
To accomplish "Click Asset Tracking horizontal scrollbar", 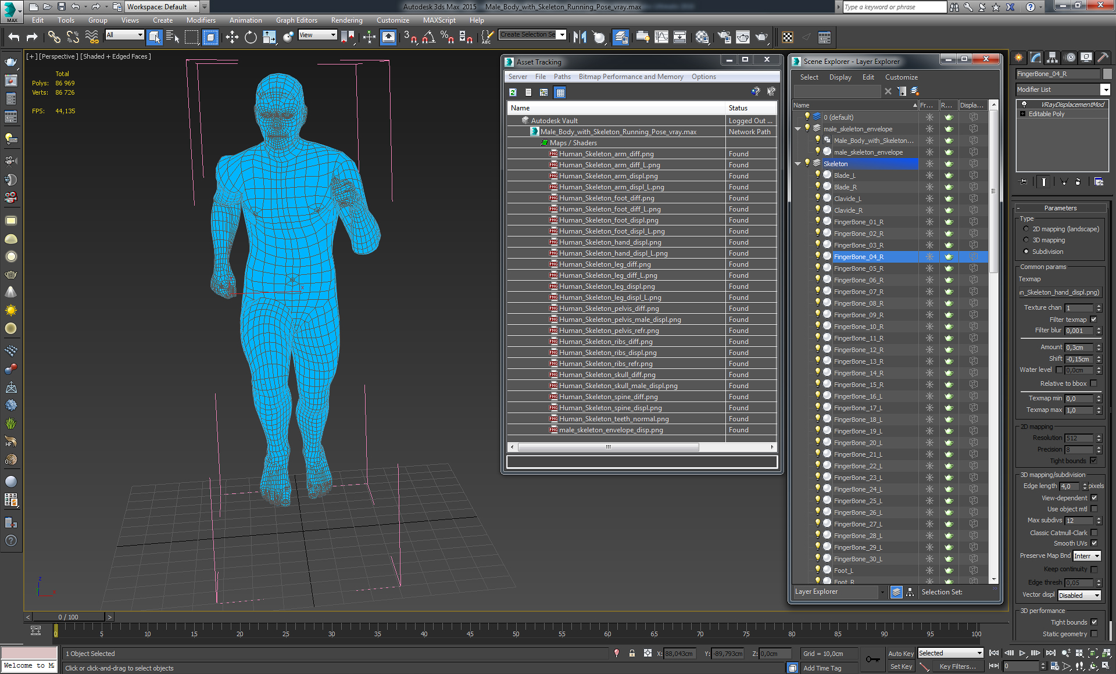I will [608, 447].
